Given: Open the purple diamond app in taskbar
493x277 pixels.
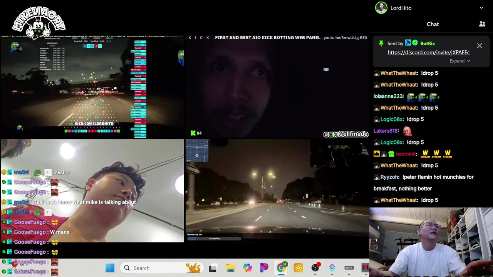Looking at the screenshot, I should click(332, 268).
